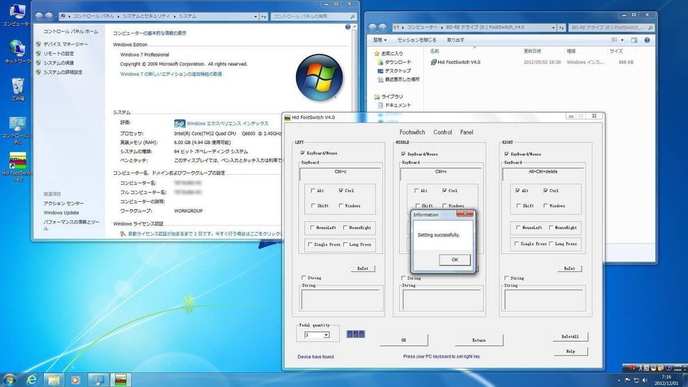Screen dimensions: 688x387
Task: Open Windows Media Player from the taskbar
Action: click(x=75, y=380)
